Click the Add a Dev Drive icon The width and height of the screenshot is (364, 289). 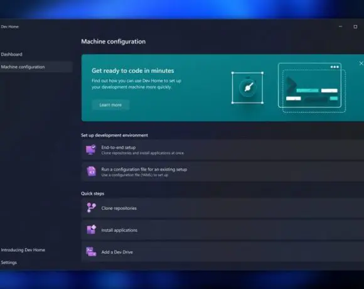91,251
